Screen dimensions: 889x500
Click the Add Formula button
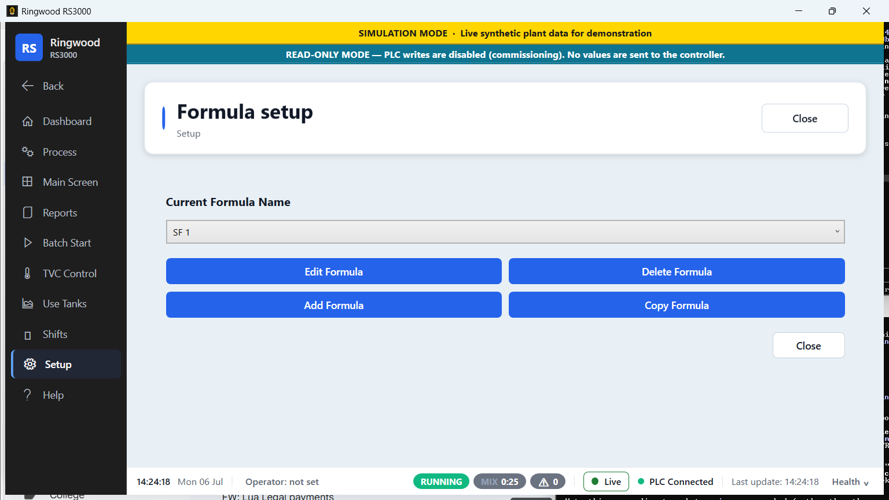point(334,305)
